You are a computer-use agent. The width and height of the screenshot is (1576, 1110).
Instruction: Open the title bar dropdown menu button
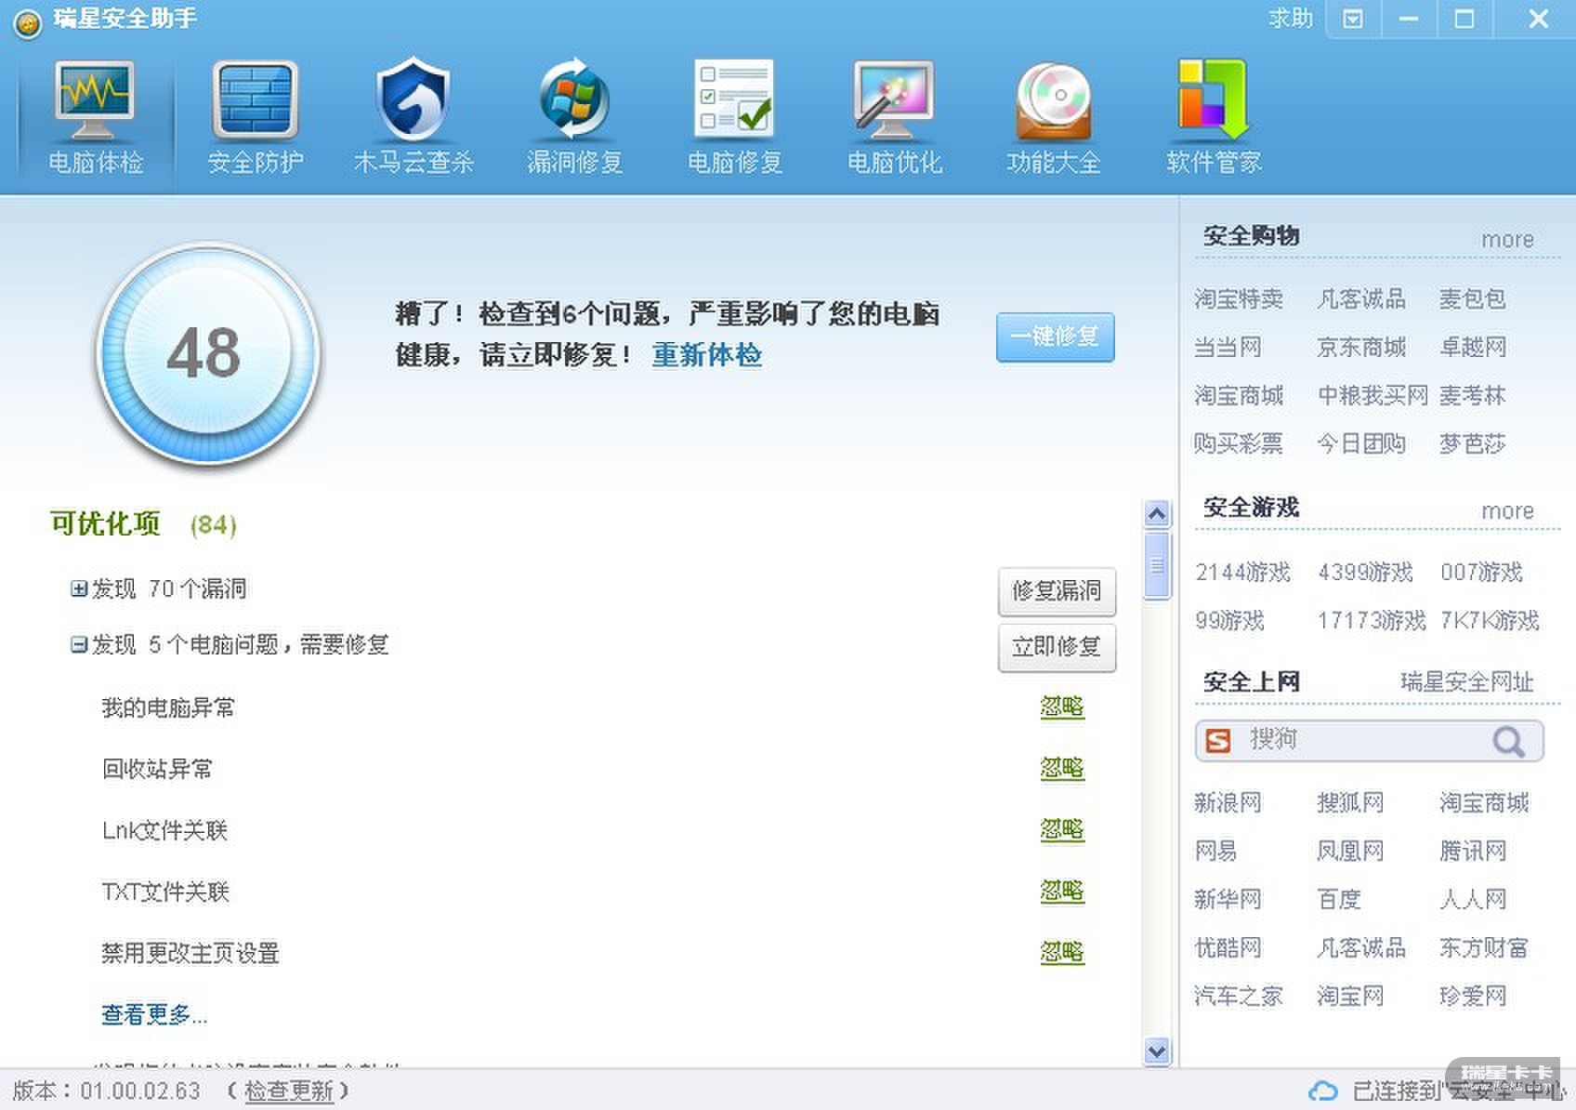(1353, 19)
